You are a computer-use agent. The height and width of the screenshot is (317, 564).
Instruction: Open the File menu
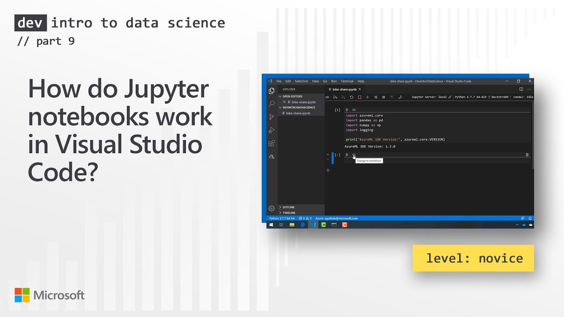[x=279, y=81]
